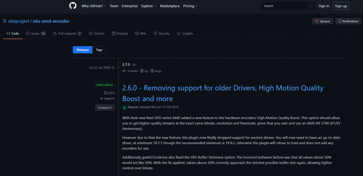Open commit 988437b
This screenshot has width=363, height=176.
(107, 98)
